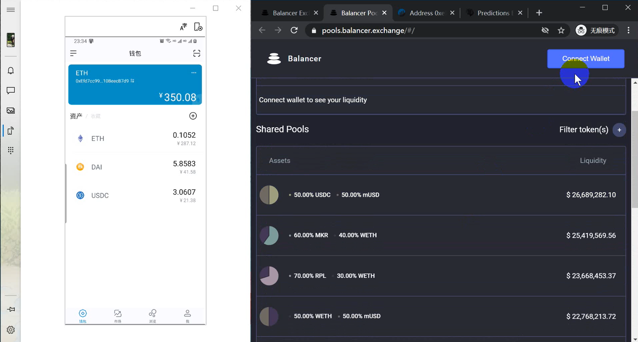Open the three-dot menu on ETH card
The image size is (638, 342).
point(194,73)
